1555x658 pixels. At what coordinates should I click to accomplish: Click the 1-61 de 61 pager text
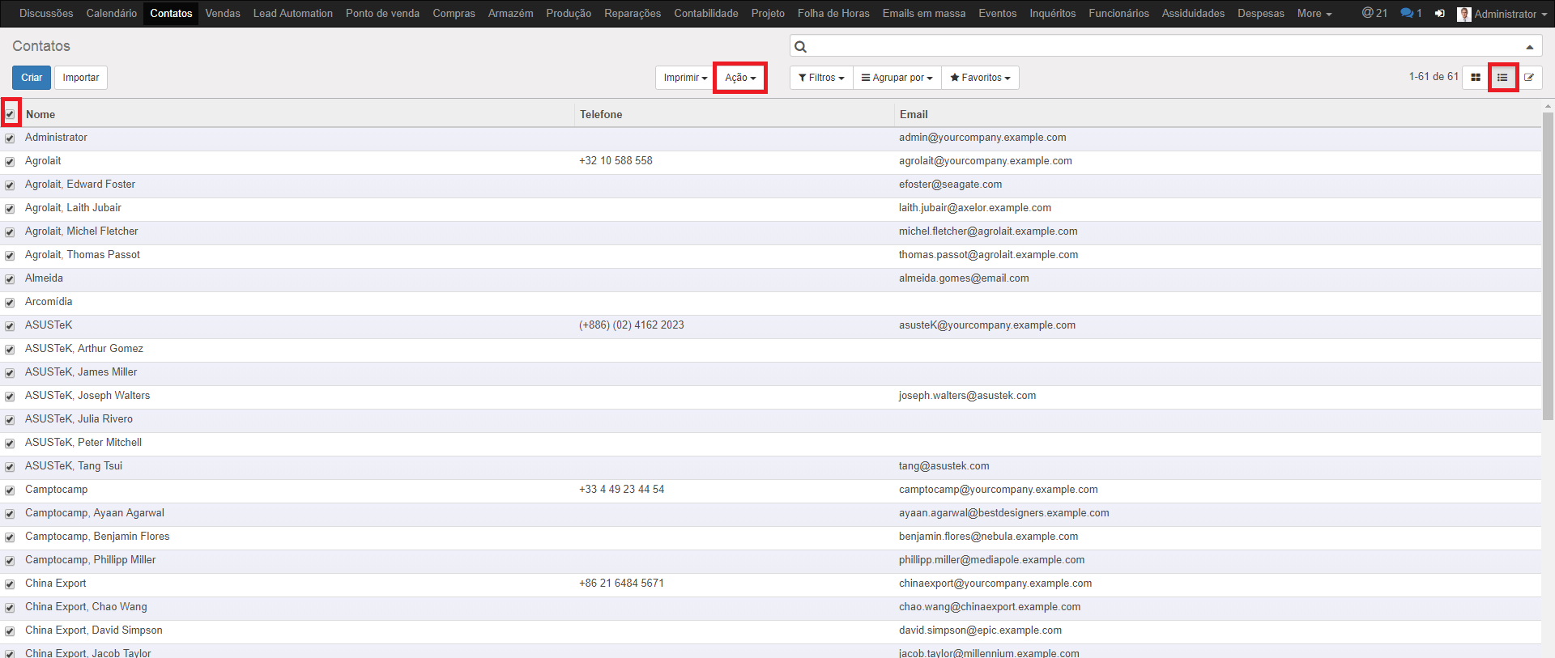(1434, 77)
